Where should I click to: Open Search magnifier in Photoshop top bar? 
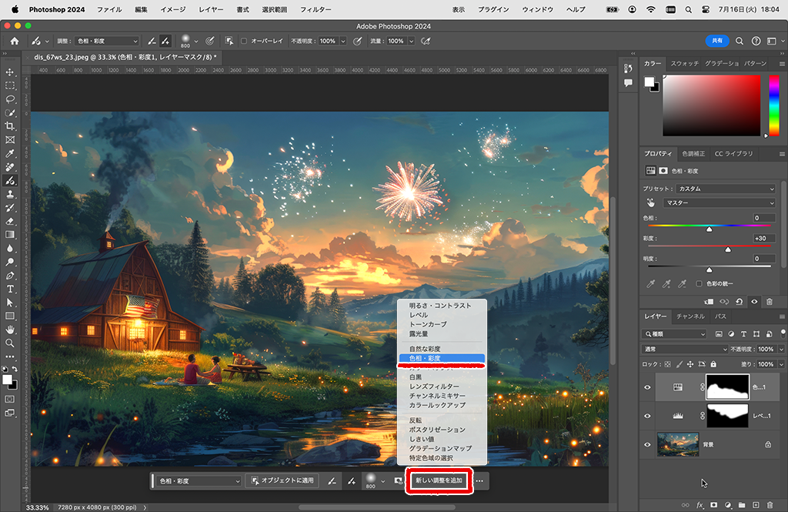coord(740,42)
